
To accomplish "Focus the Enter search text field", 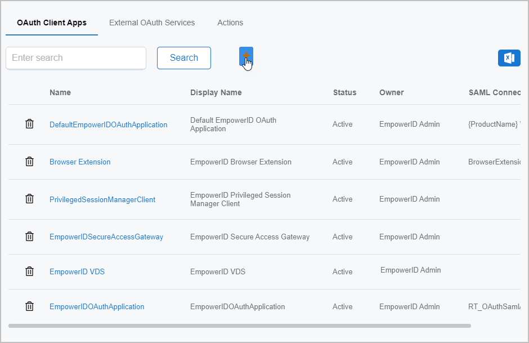I will click(76, 58).
